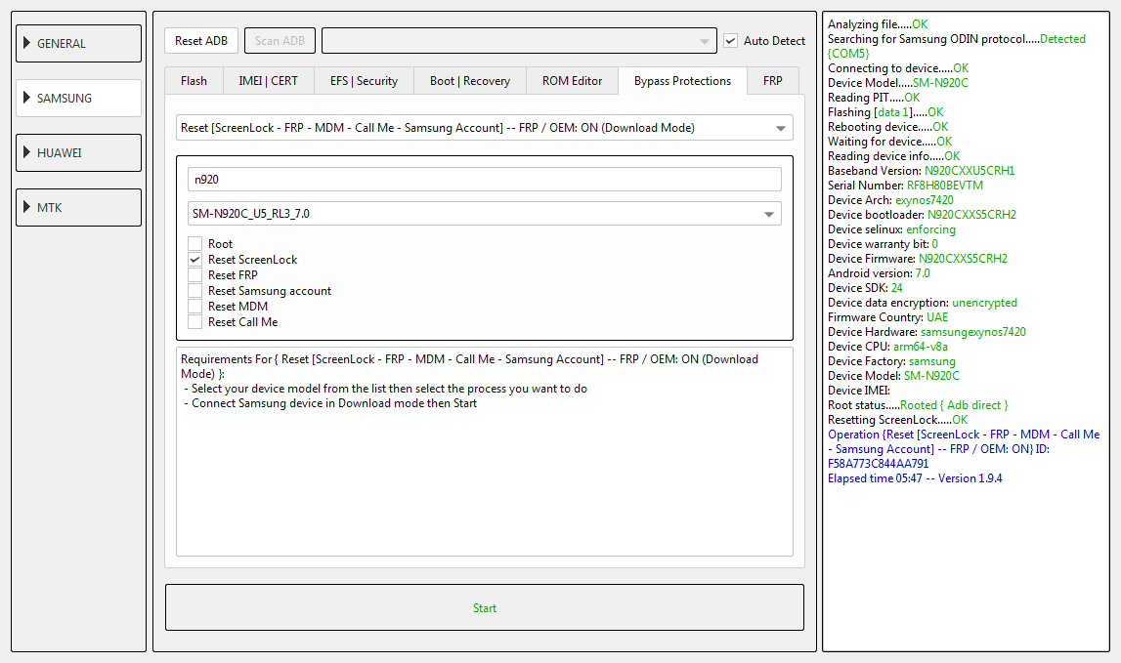Tick the Reset MDM checkbox
The width and height of the screenshot is (1121, 663).
195,307
